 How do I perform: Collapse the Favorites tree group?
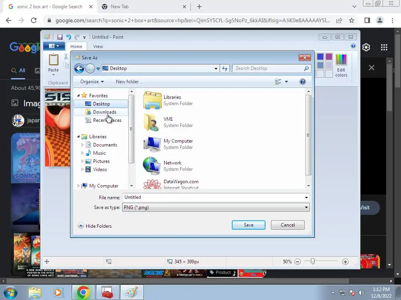point(78,95)
